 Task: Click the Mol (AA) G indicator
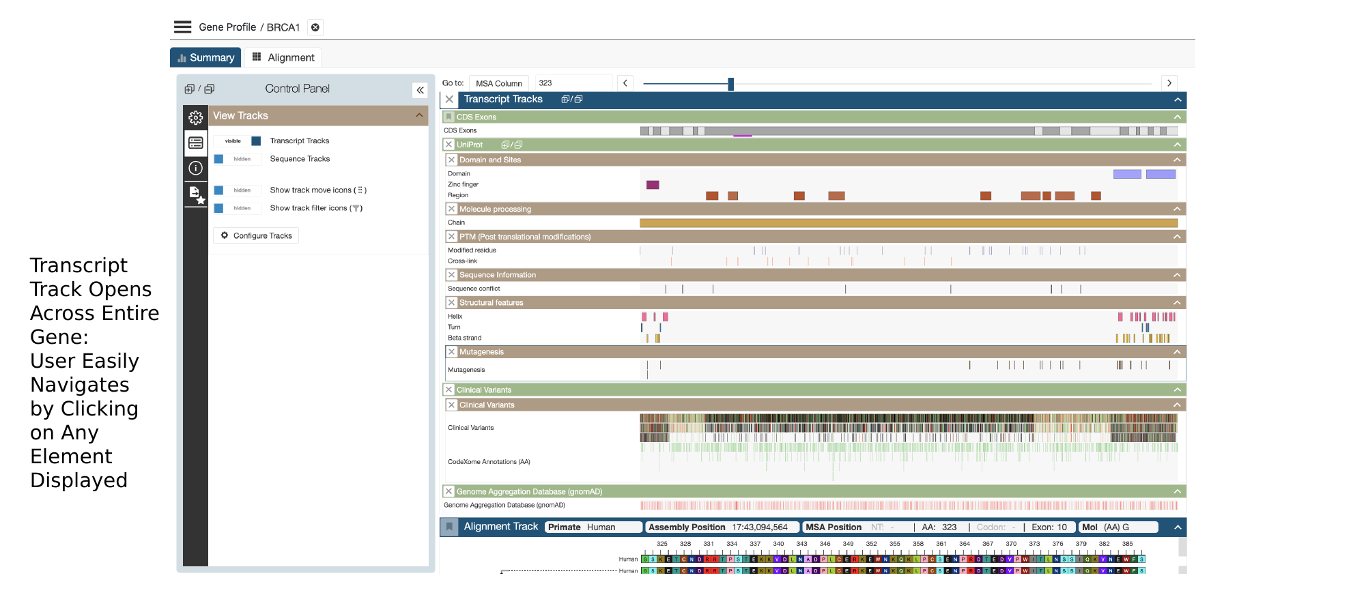(x=1118, y=527)
